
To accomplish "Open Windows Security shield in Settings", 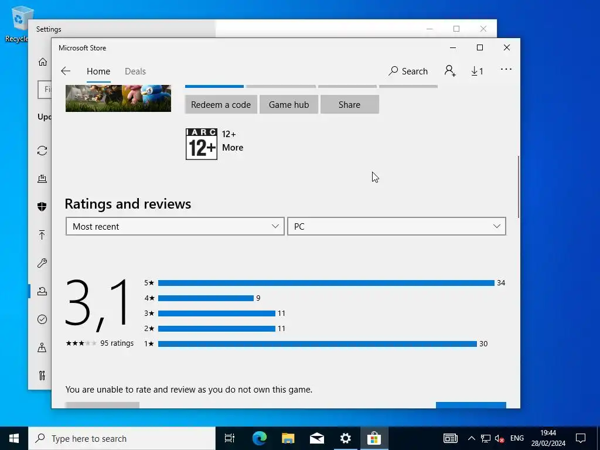I will pyautogui.click(x=42, y=207).
